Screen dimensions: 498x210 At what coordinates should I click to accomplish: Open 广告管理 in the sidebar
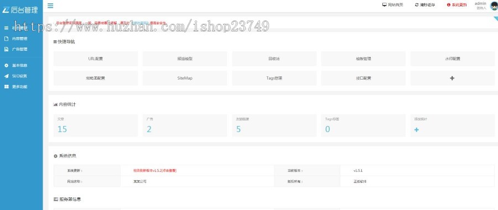tap(20, 49)
